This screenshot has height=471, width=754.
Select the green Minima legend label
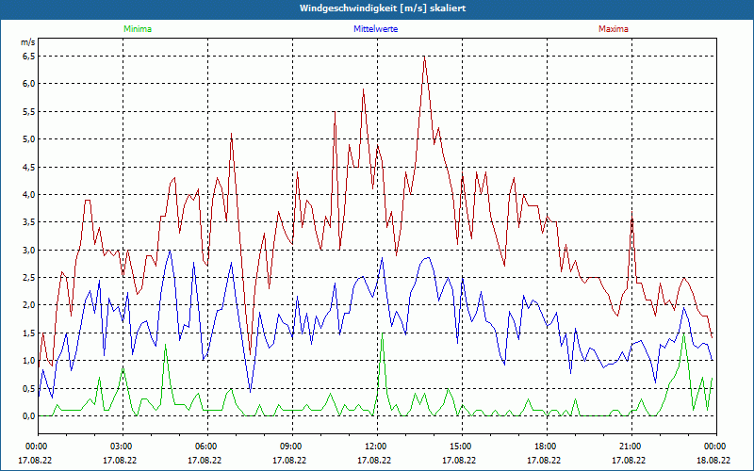pos(138,29)
